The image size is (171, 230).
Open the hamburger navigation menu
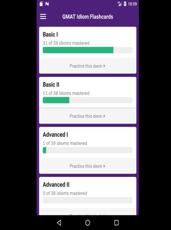[43, 17]
